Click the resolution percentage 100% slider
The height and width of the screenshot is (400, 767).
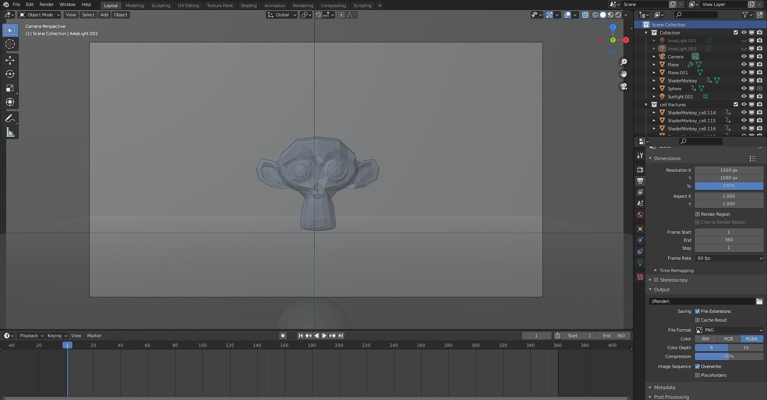pyautogui.click(x=729, y=186)
